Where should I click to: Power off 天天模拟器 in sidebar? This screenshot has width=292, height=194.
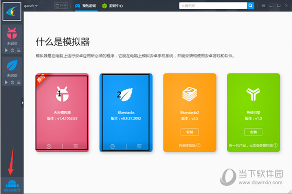(x=13, y=50)
